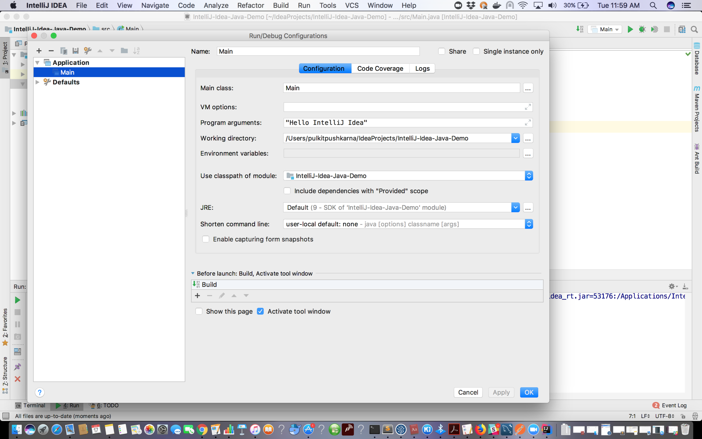Viewport: 702px width, 439px height.
Task: Open Run panel settings gear
Action: pos(673,286)
